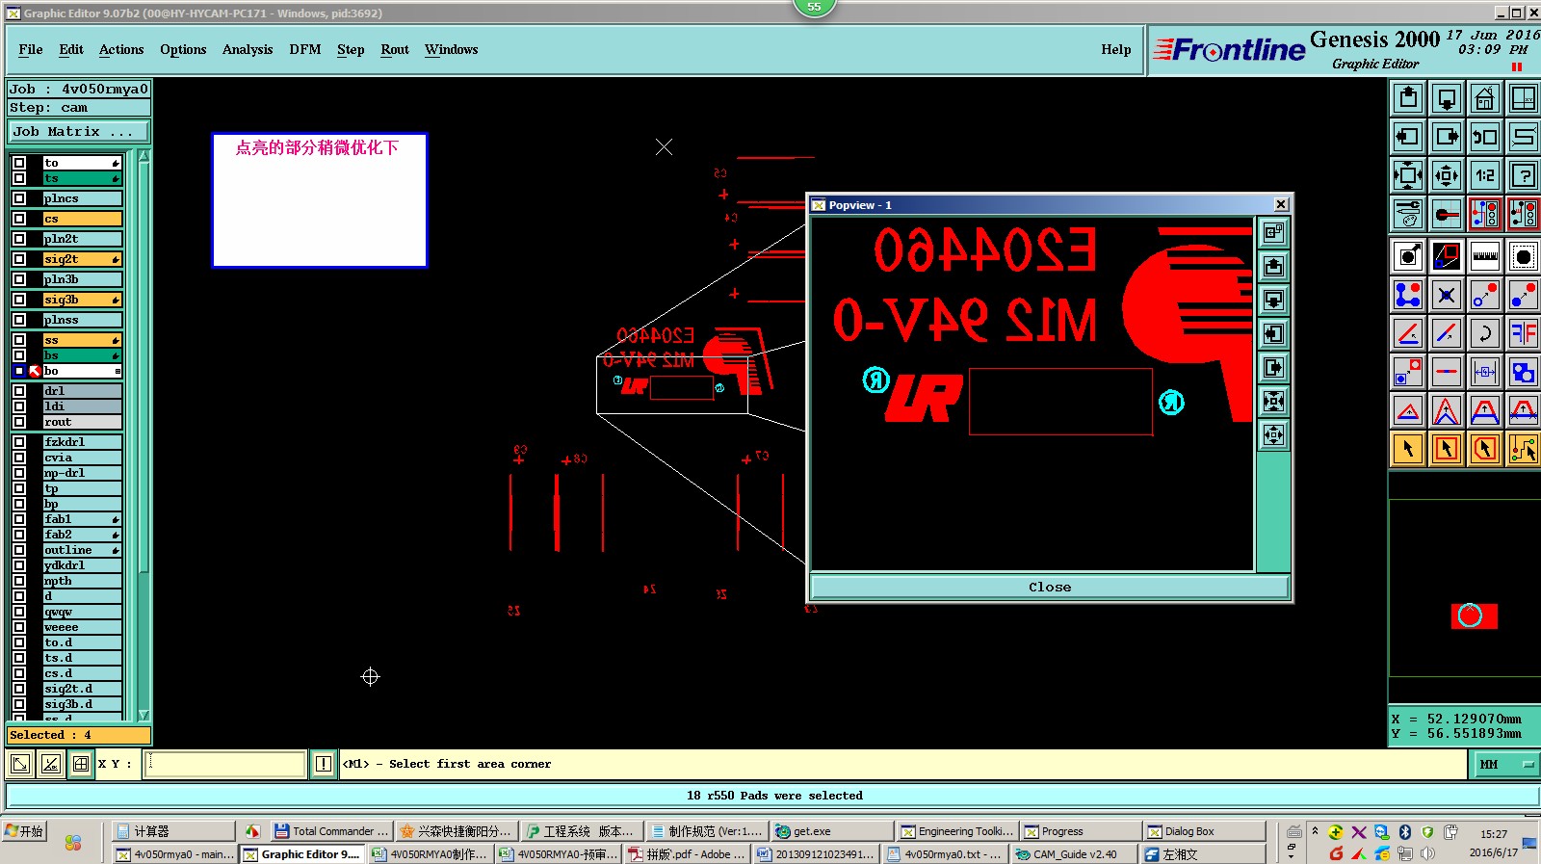Click the XY coordinate input field
This screenshot has width=1541, height=864.
tap(226, 764)
